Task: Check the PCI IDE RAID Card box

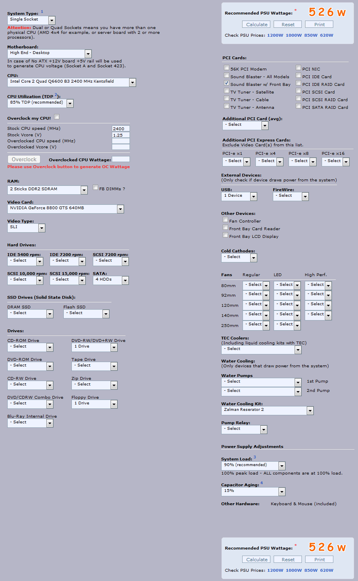Action: (x=298, y=83)
